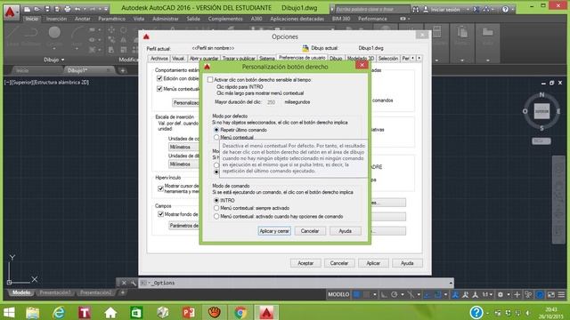Expand the command line history arrow
Screen dimensions: 570x320
(x=451, y=283)
